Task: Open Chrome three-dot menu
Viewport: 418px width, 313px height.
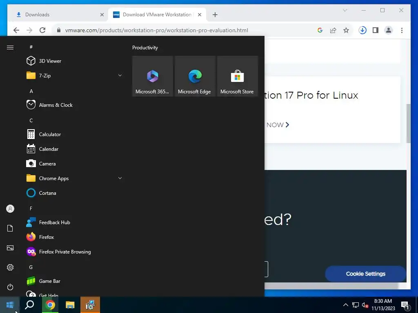Action: (402, 30)
